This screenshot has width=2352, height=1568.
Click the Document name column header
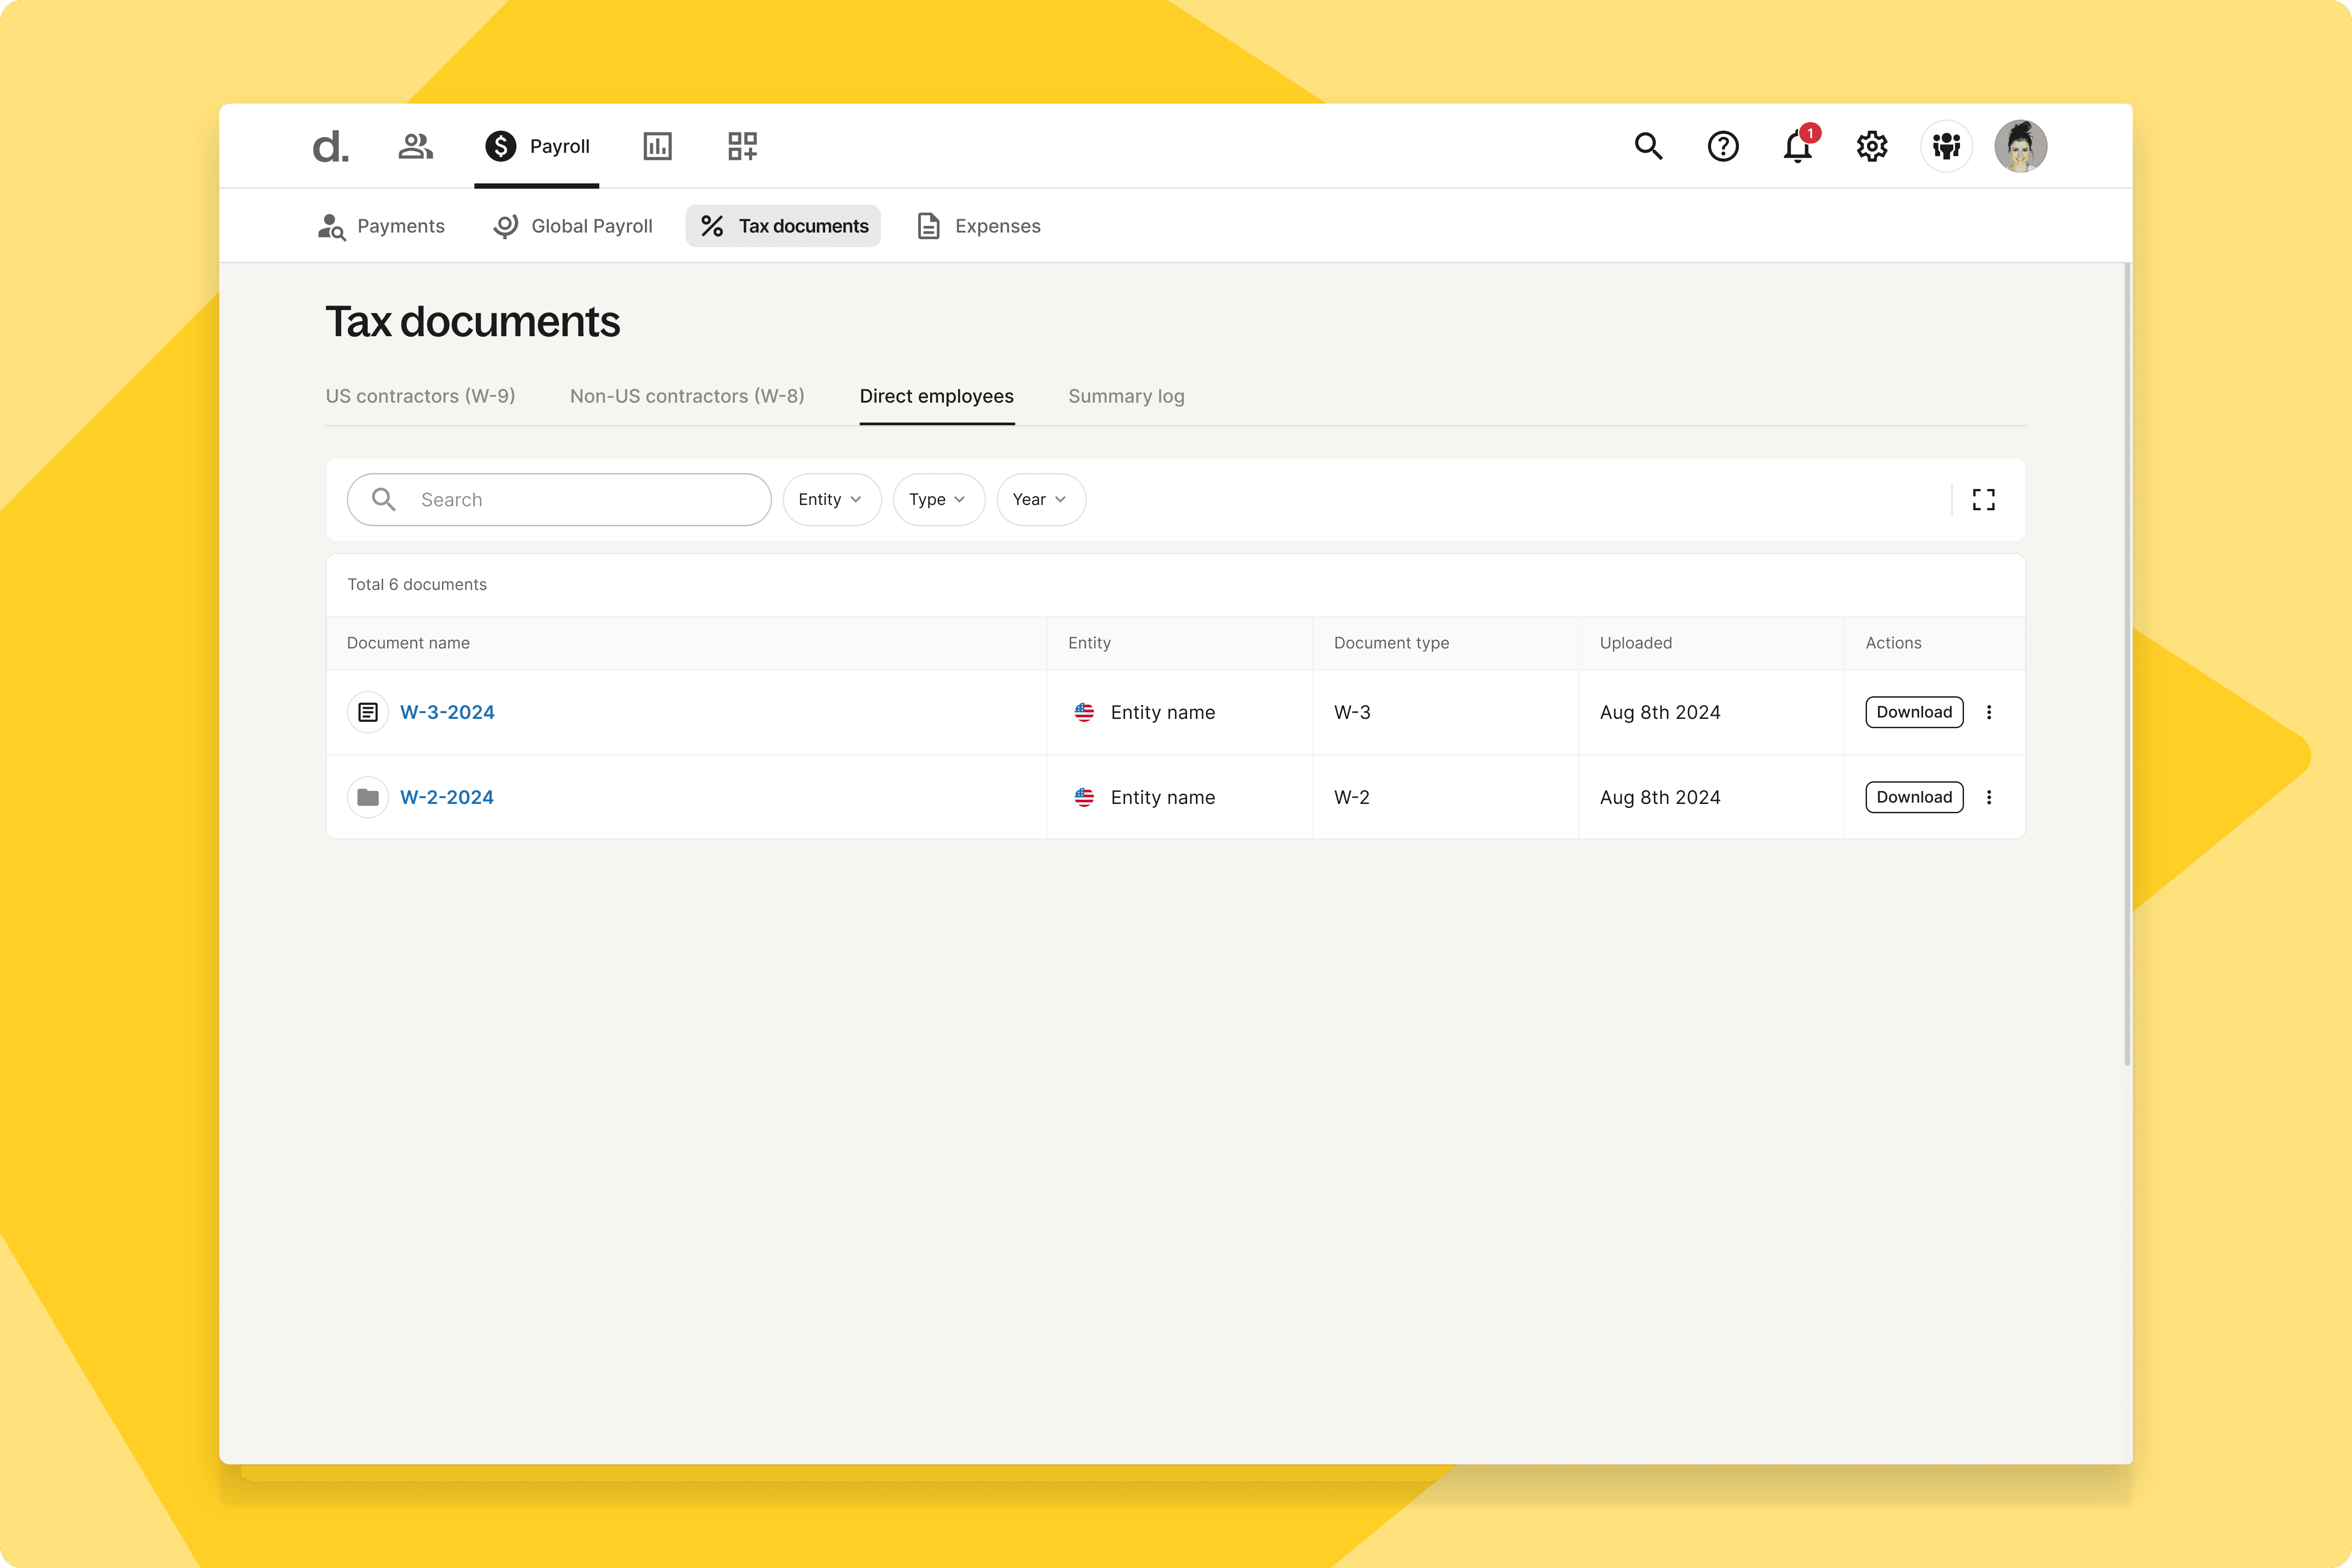[x=408, y=643]
